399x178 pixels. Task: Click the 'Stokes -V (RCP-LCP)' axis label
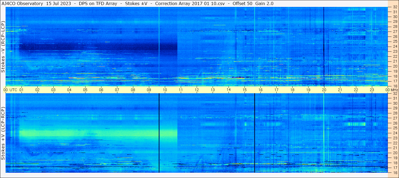[x=3, y=47]
